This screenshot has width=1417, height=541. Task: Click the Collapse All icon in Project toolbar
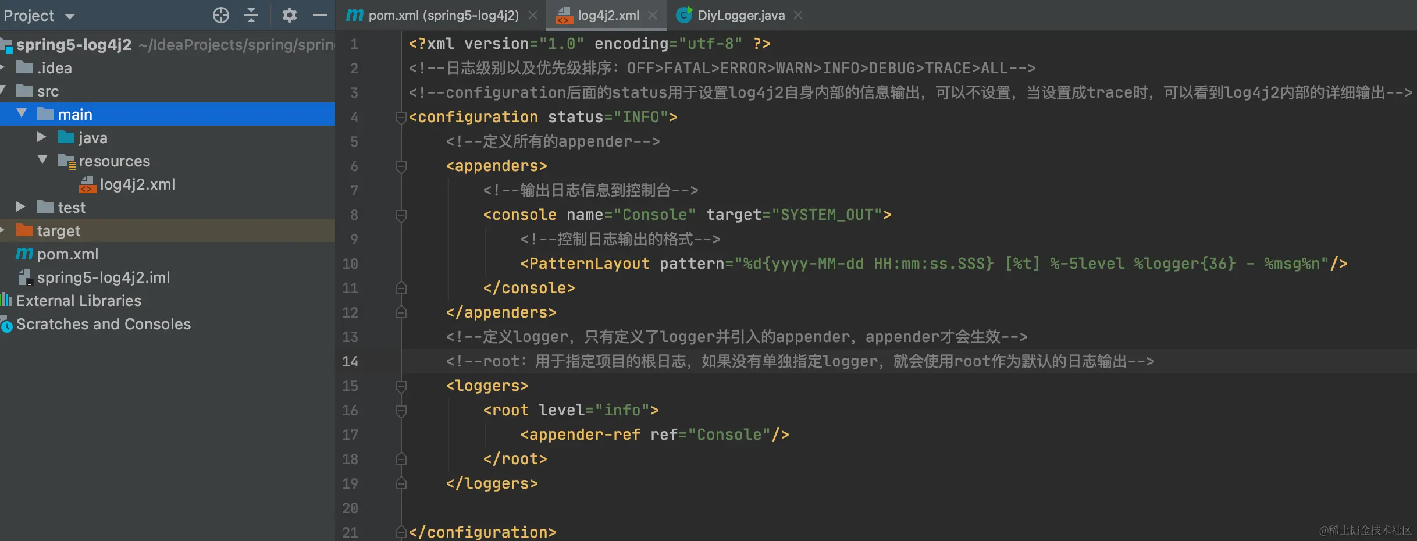point(251,15)
